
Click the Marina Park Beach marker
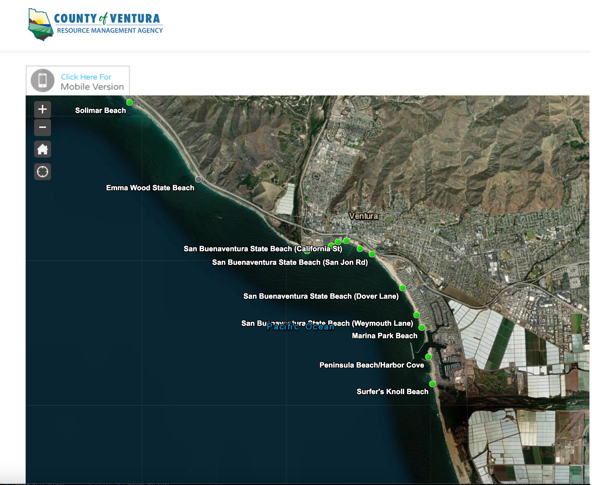[x=421, y=327]
